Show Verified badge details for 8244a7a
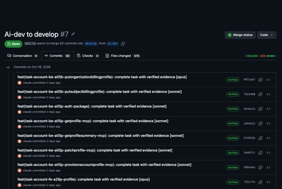 click(x=233, y=109)
